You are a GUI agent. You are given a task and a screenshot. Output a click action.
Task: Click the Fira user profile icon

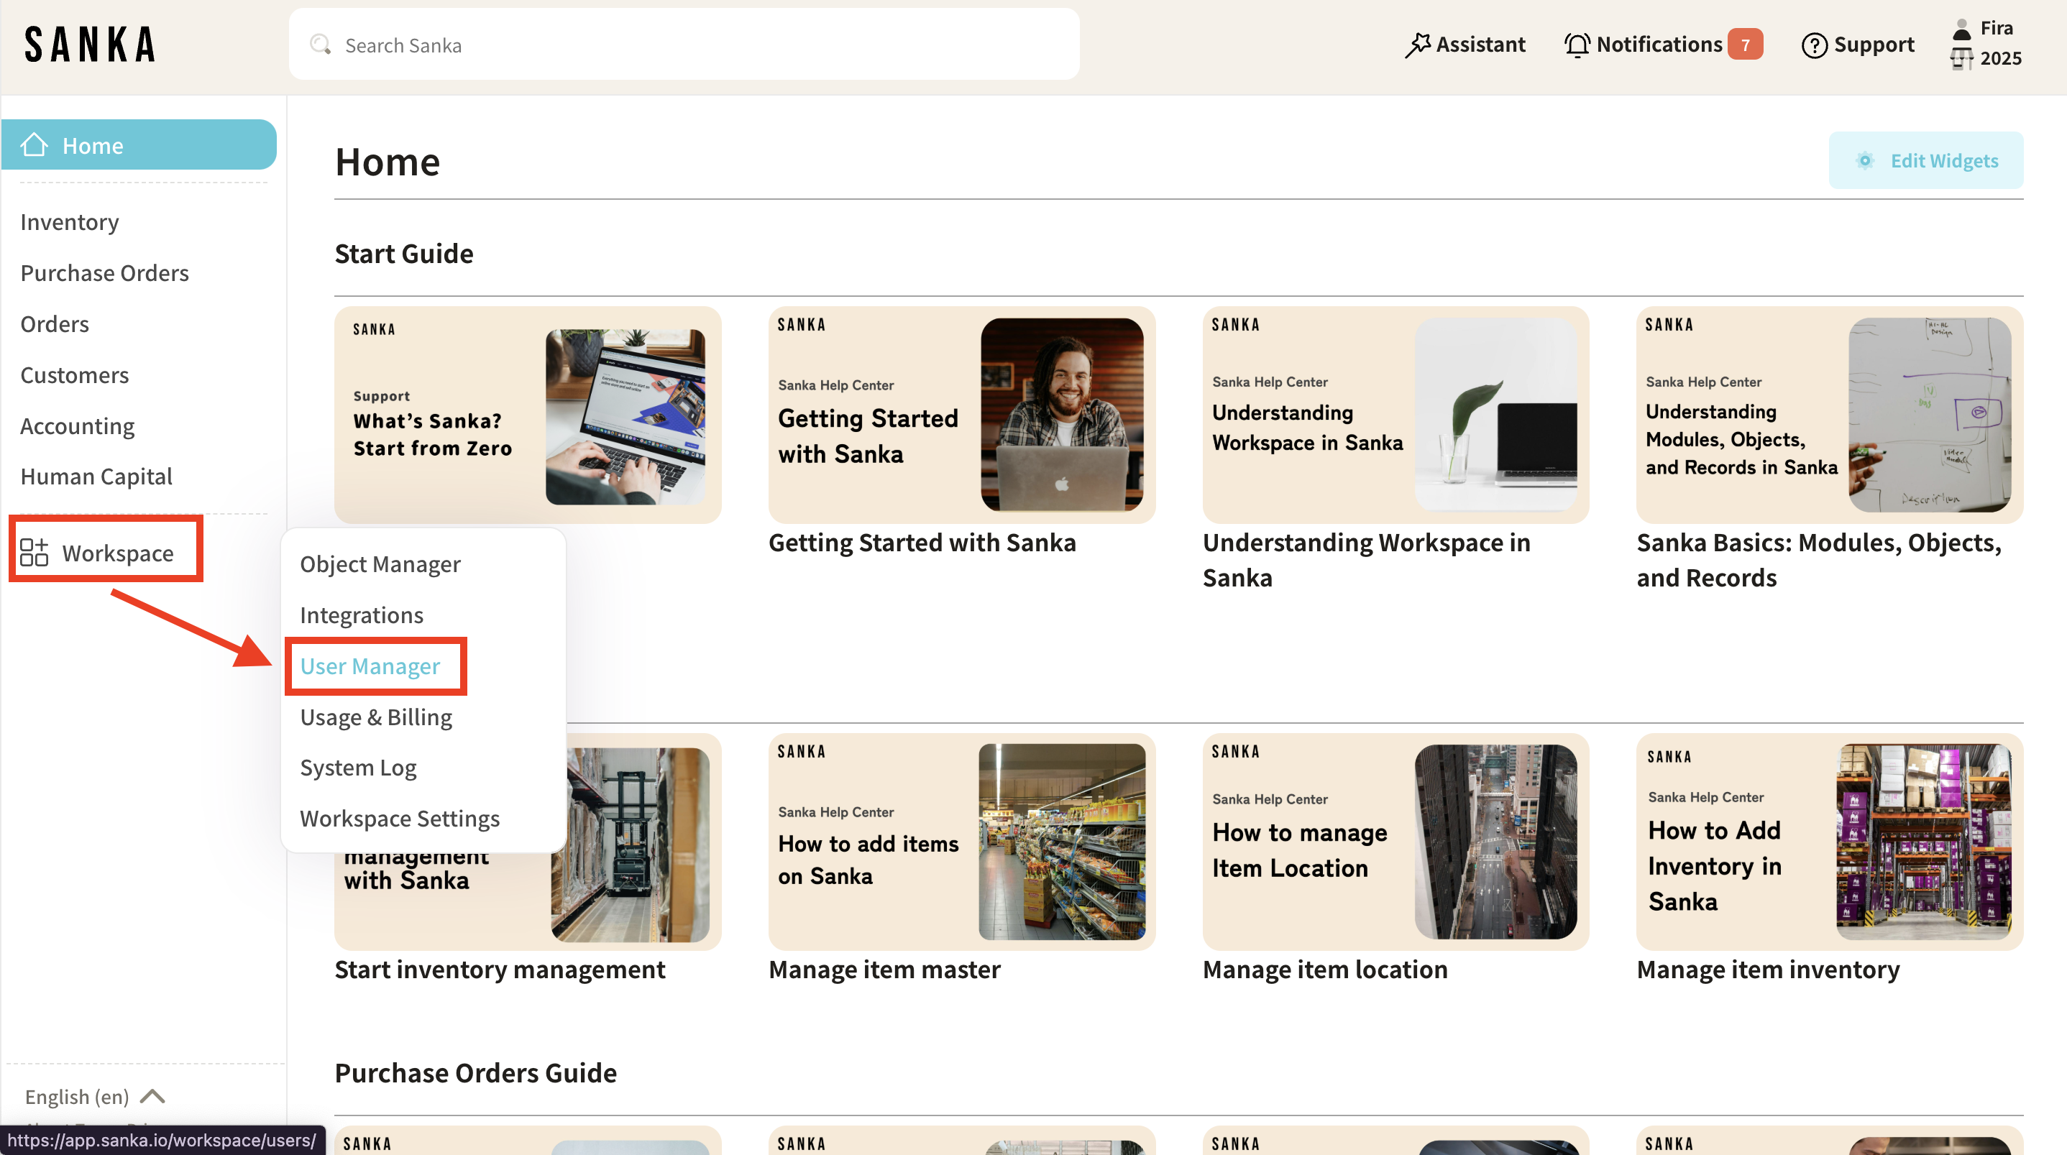(x=1961, y=30)
